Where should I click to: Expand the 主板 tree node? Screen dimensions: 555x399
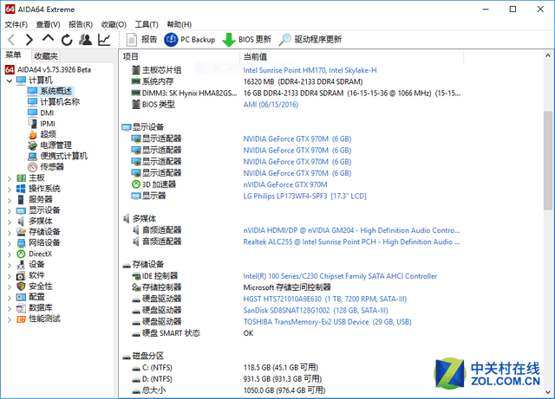point(10,178)
